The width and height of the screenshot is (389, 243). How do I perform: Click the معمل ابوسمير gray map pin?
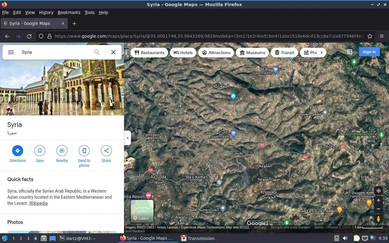(325, 113)
